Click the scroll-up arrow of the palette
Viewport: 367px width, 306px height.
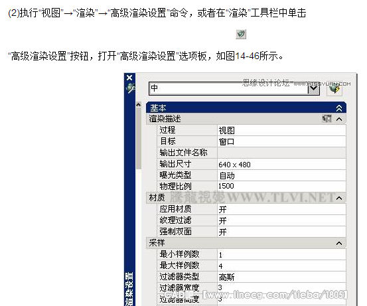(x=139, y=105)
